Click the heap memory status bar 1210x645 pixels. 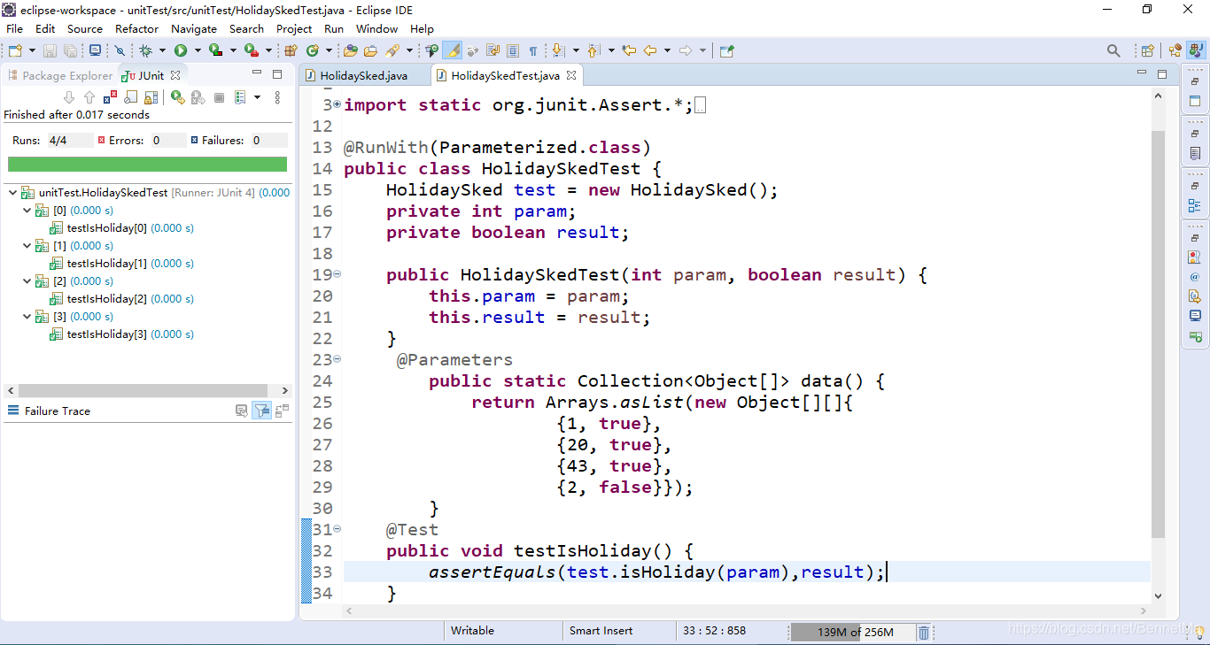[x=851, y=632]
